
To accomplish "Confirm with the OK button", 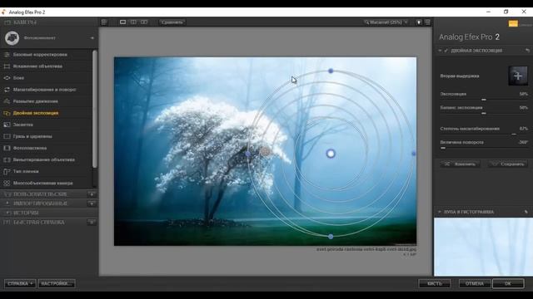I will click(508, 283).
